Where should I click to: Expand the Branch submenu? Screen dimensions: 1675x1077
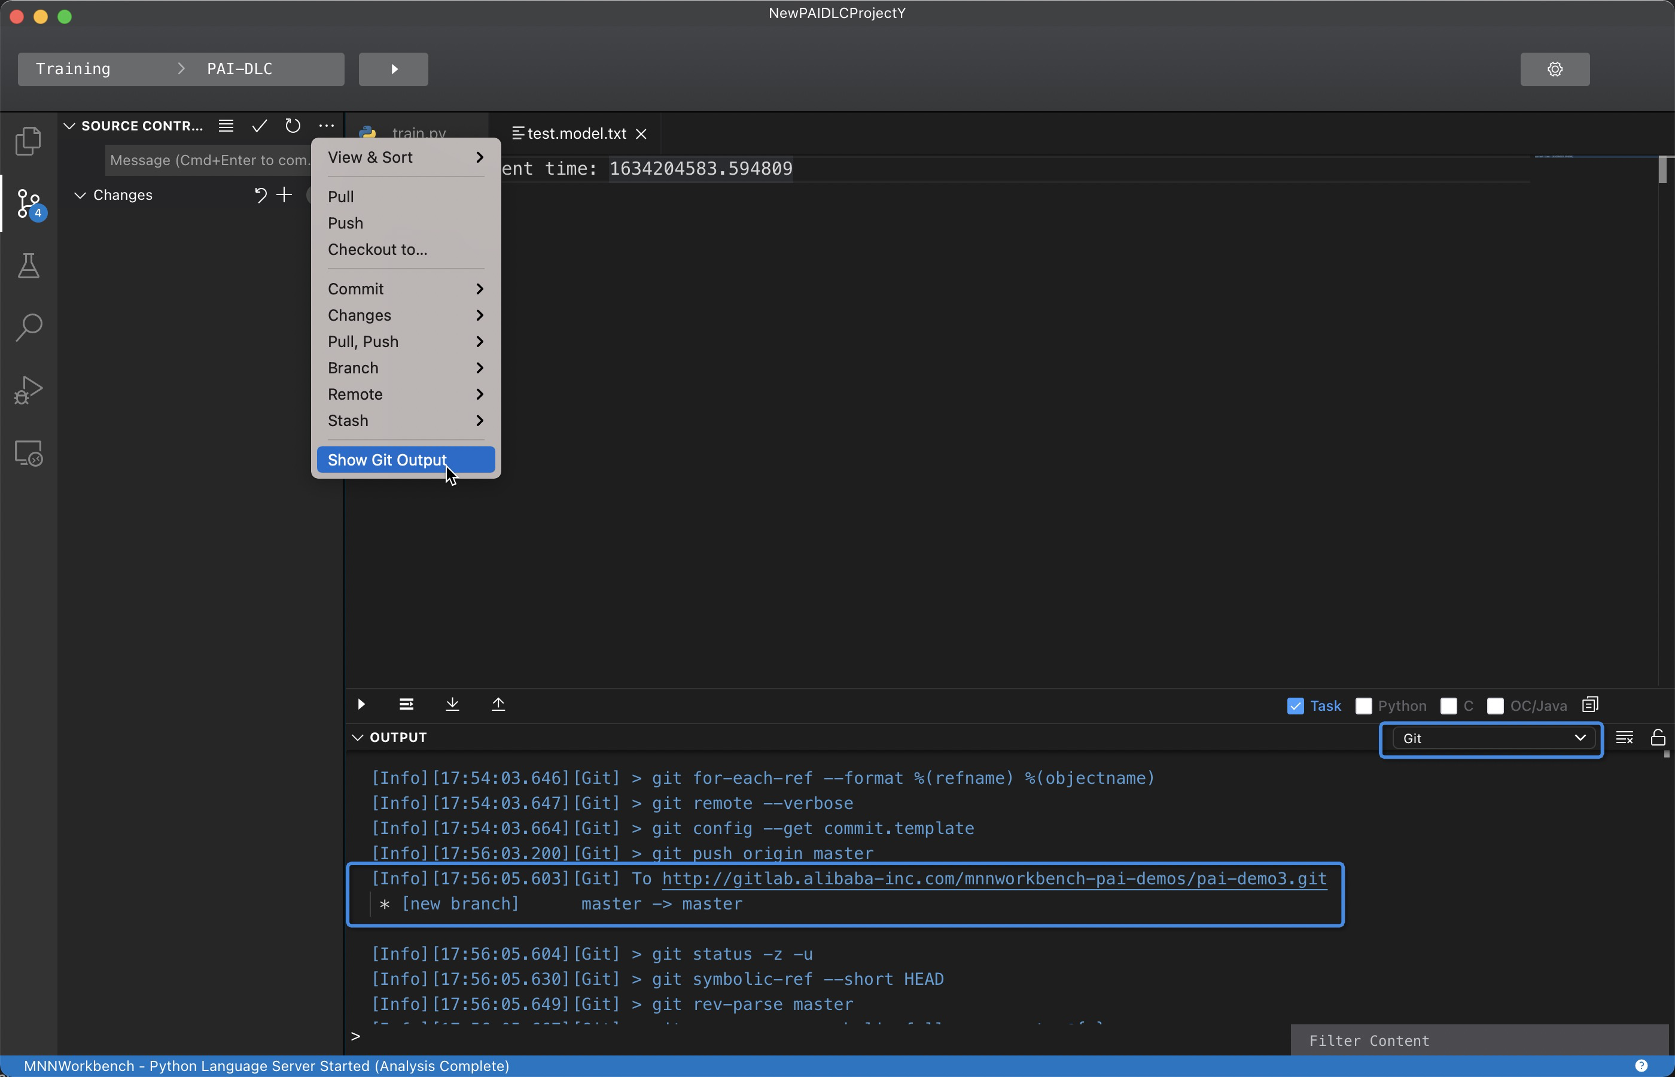tap(406, 368)
